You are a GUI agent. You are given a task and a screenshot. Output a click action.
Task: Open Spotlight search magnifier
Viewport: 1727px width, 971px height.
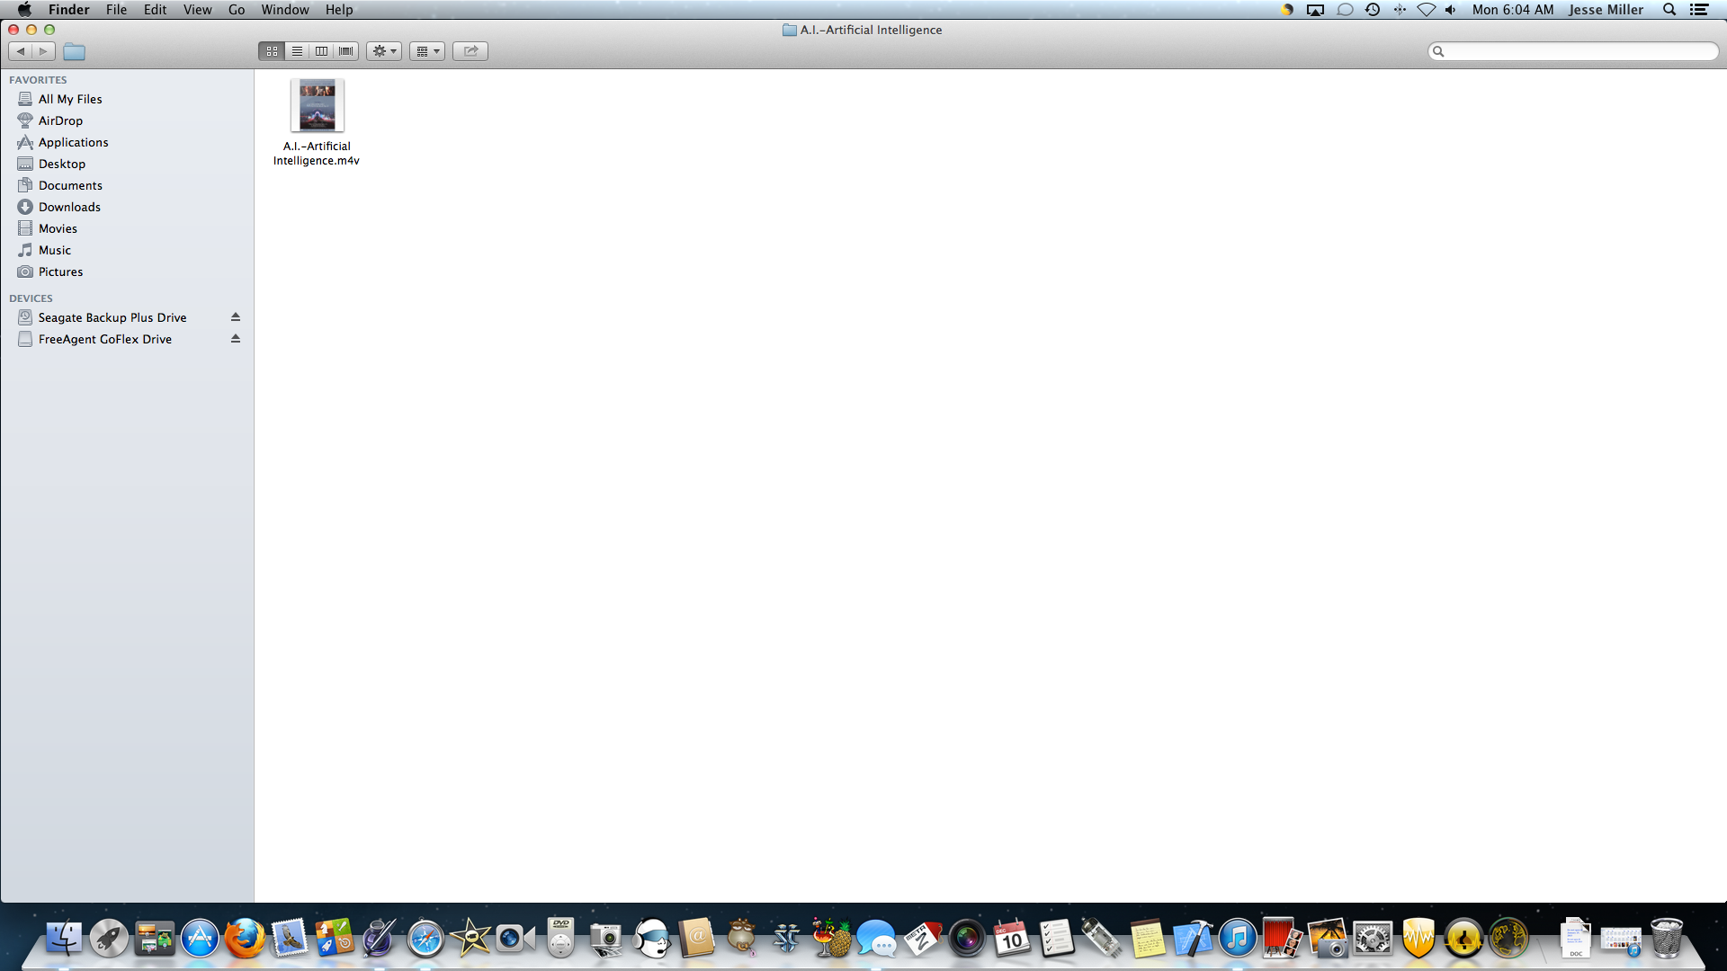click(1669, 10)
